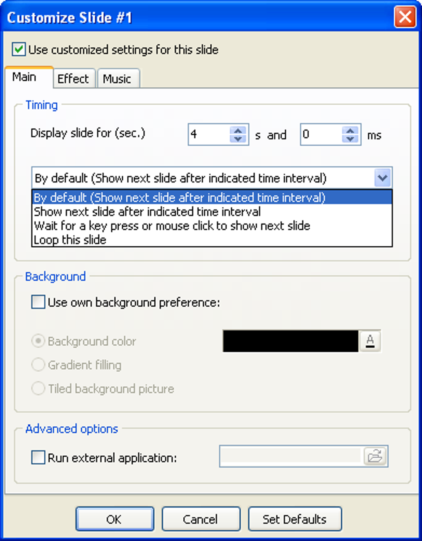Click the black background color swatch
This screenshot has width=422, height=541.
tap(290, 341)
